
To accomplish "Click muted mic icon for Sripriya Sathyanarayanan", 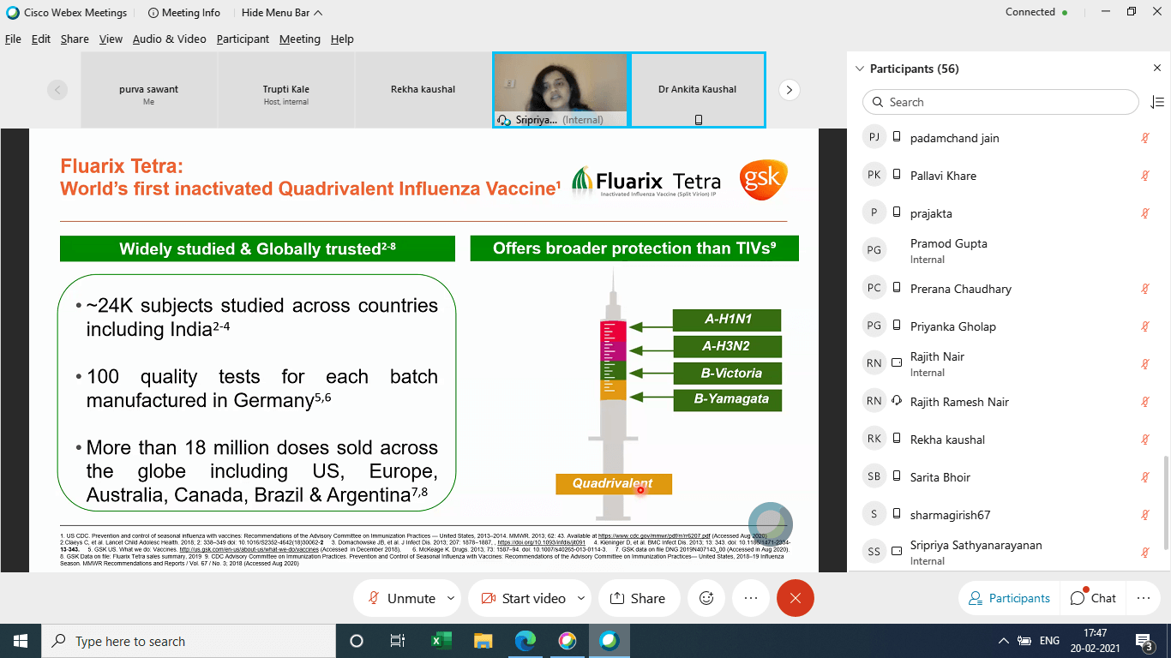I will click(1144, 553).
